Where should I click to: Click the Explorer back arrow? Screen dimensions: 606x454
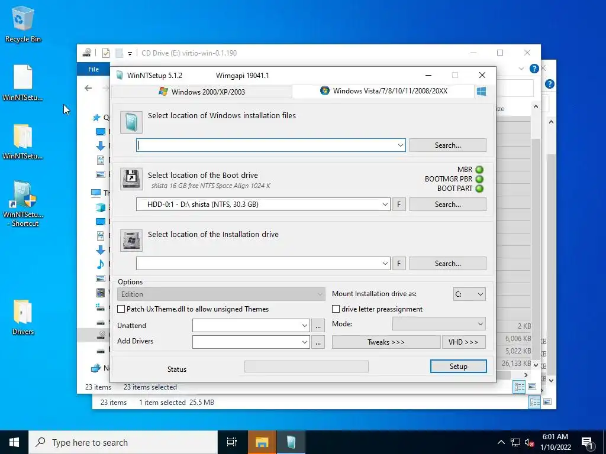(x=88, y=88)
